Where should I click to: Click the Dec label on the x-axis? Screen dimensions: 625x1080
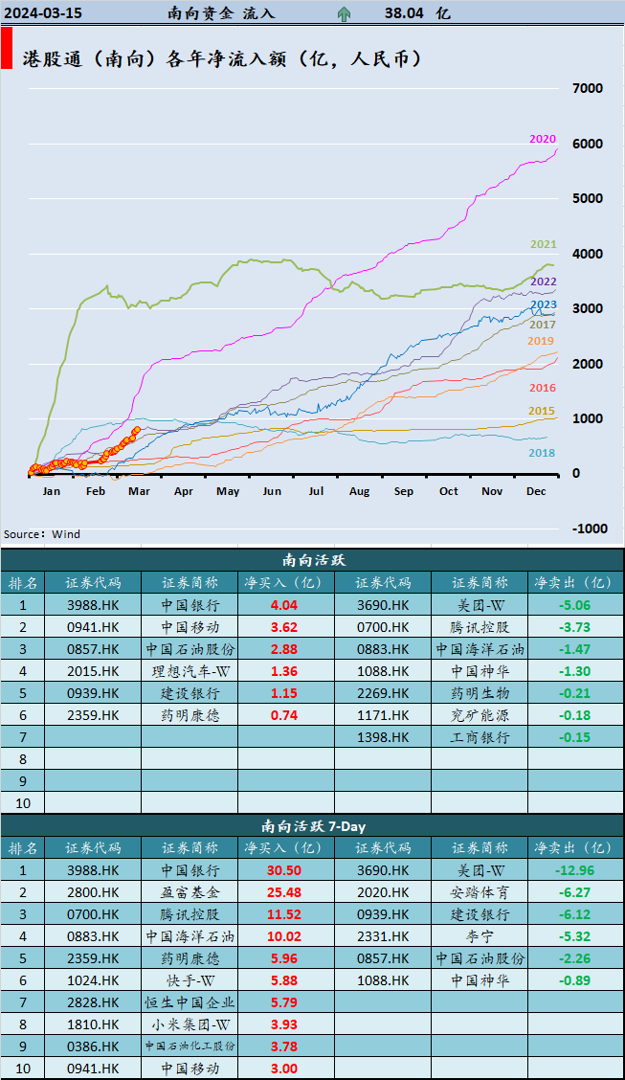[x=535, y=491]
